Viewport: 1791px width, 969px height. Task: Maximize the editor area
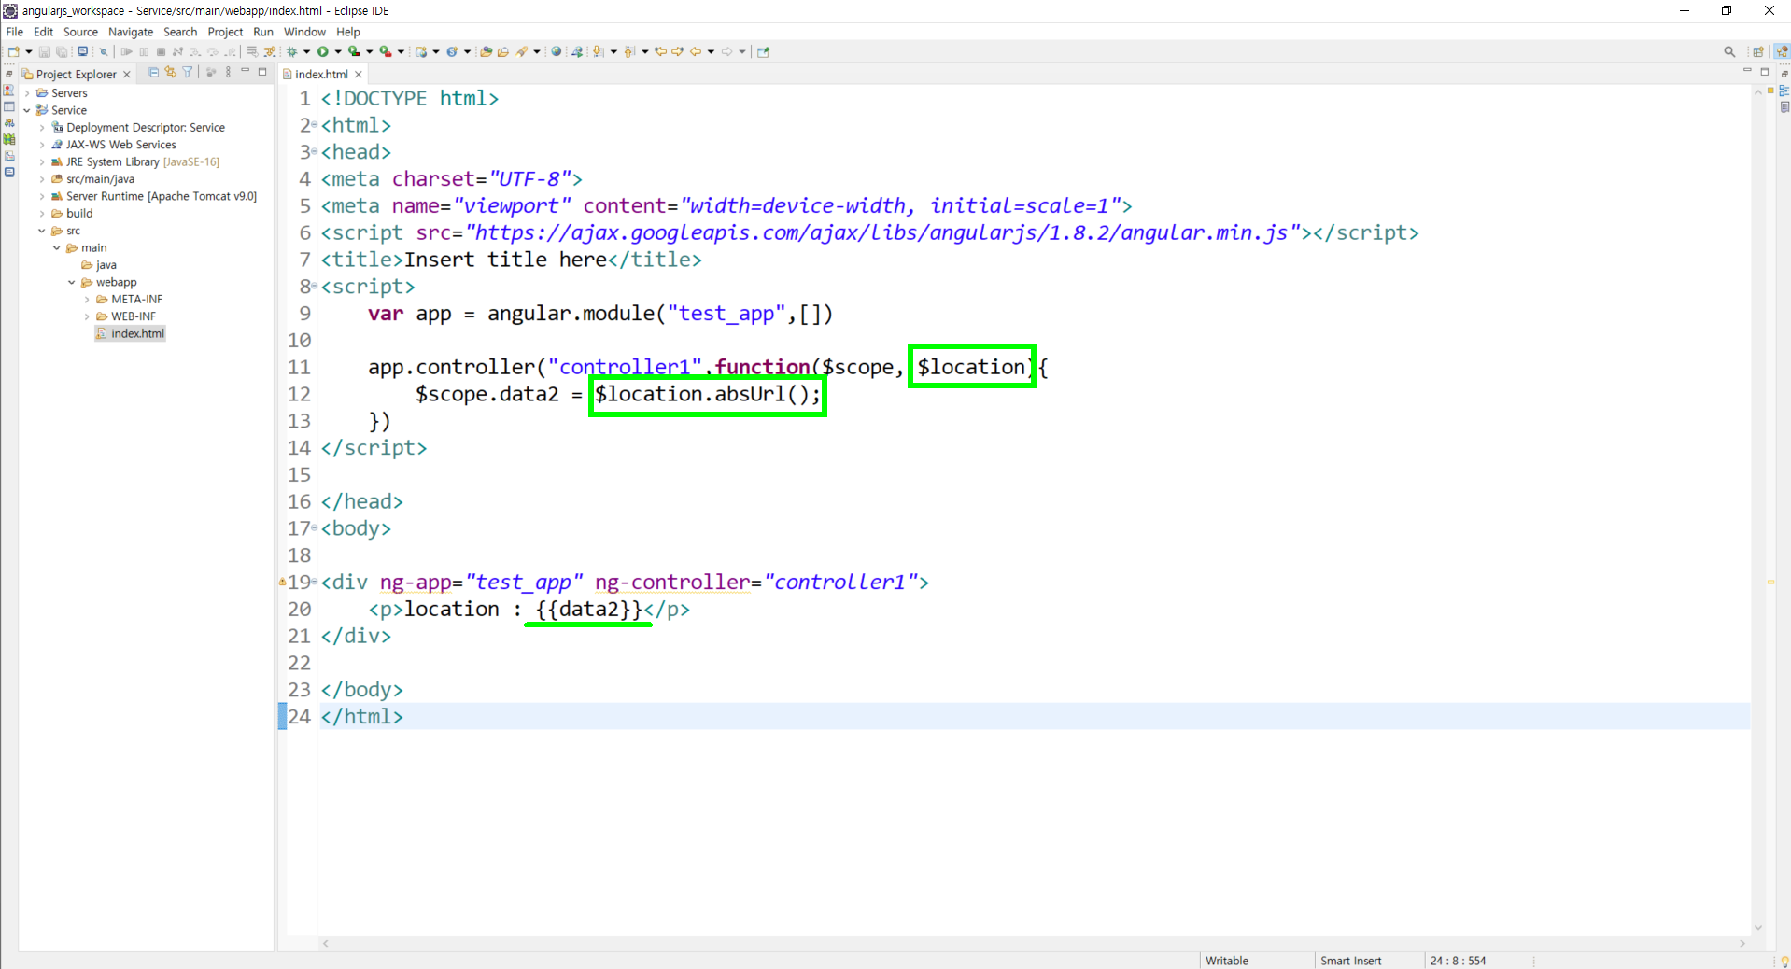[1765, 72]
